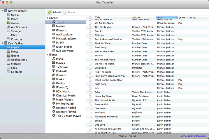Select the Kevin's iPhone device icon

click(x=6, y=11)
